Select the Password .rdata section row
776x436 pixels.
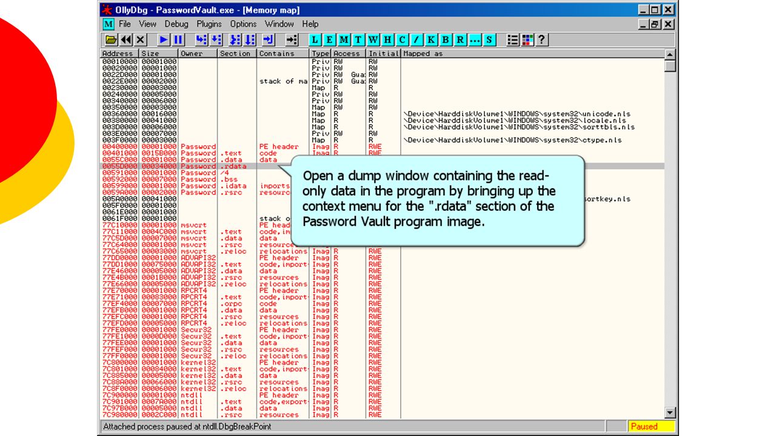(382, 166)
